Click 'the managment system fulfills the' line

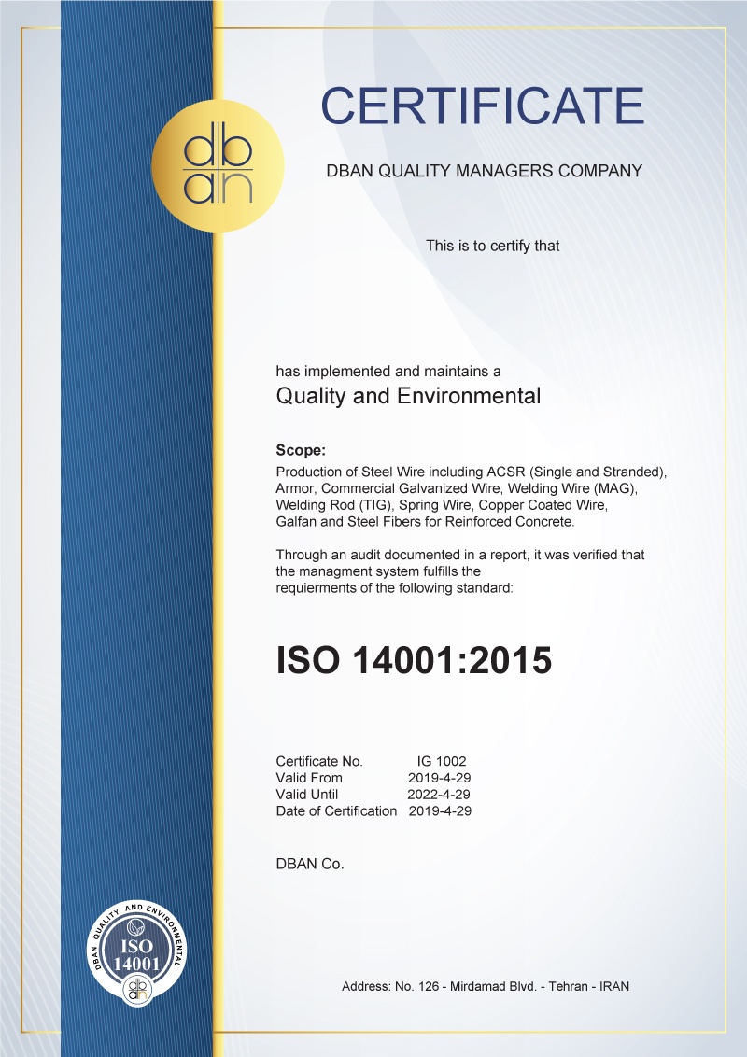pyautogui.click(x=378, y=571)
